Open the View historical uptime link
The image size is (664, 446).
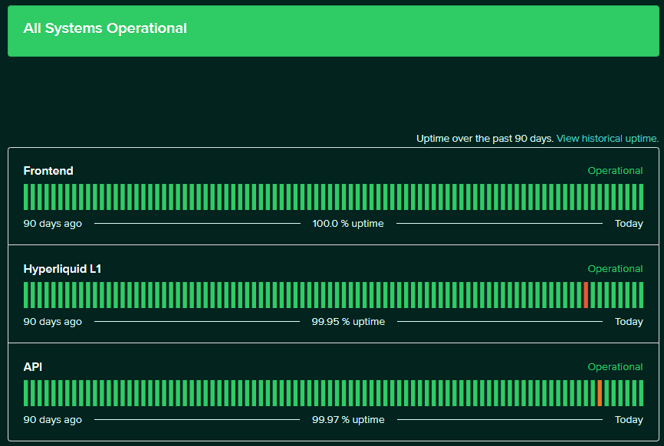coord(606,138)
